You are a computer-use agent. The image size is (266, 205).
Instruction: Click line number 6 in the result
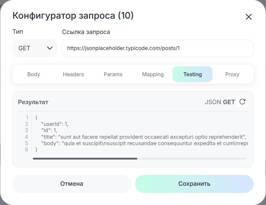(x=27, y=150)
